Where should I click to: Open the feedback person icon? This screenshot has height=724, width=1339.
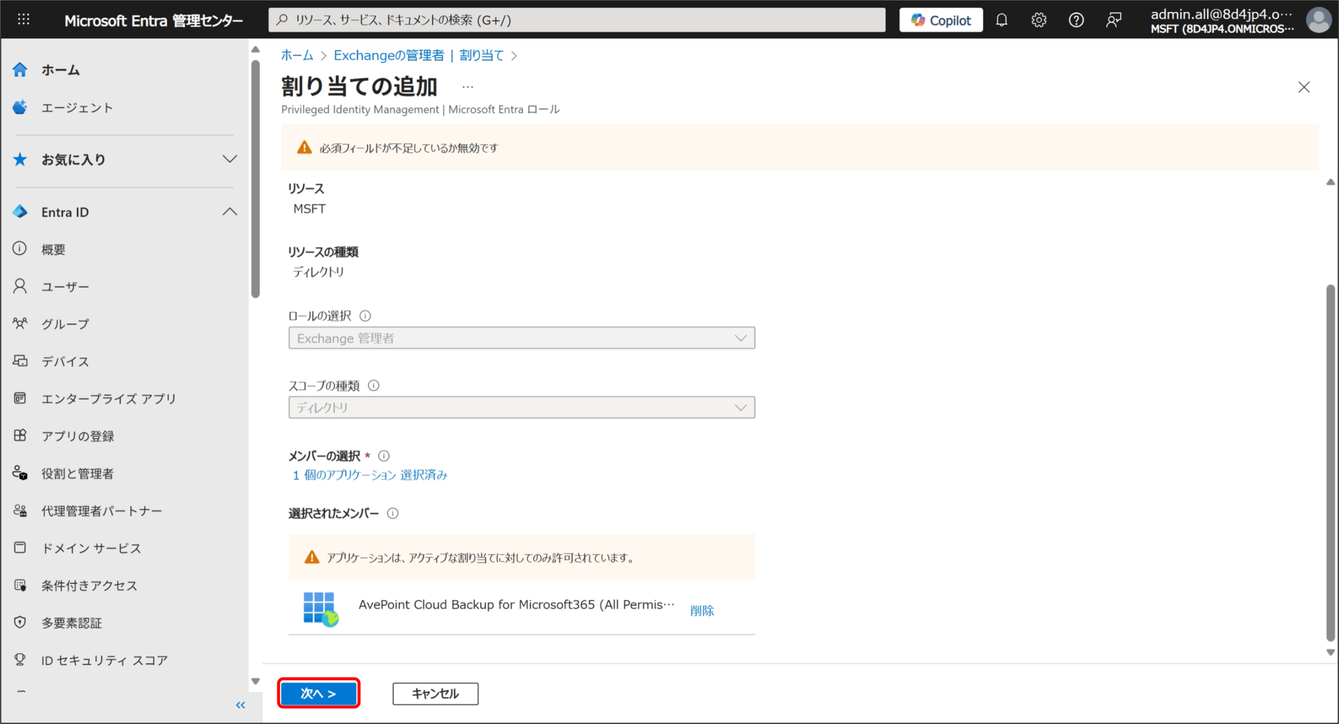(x=1114, y=20)
